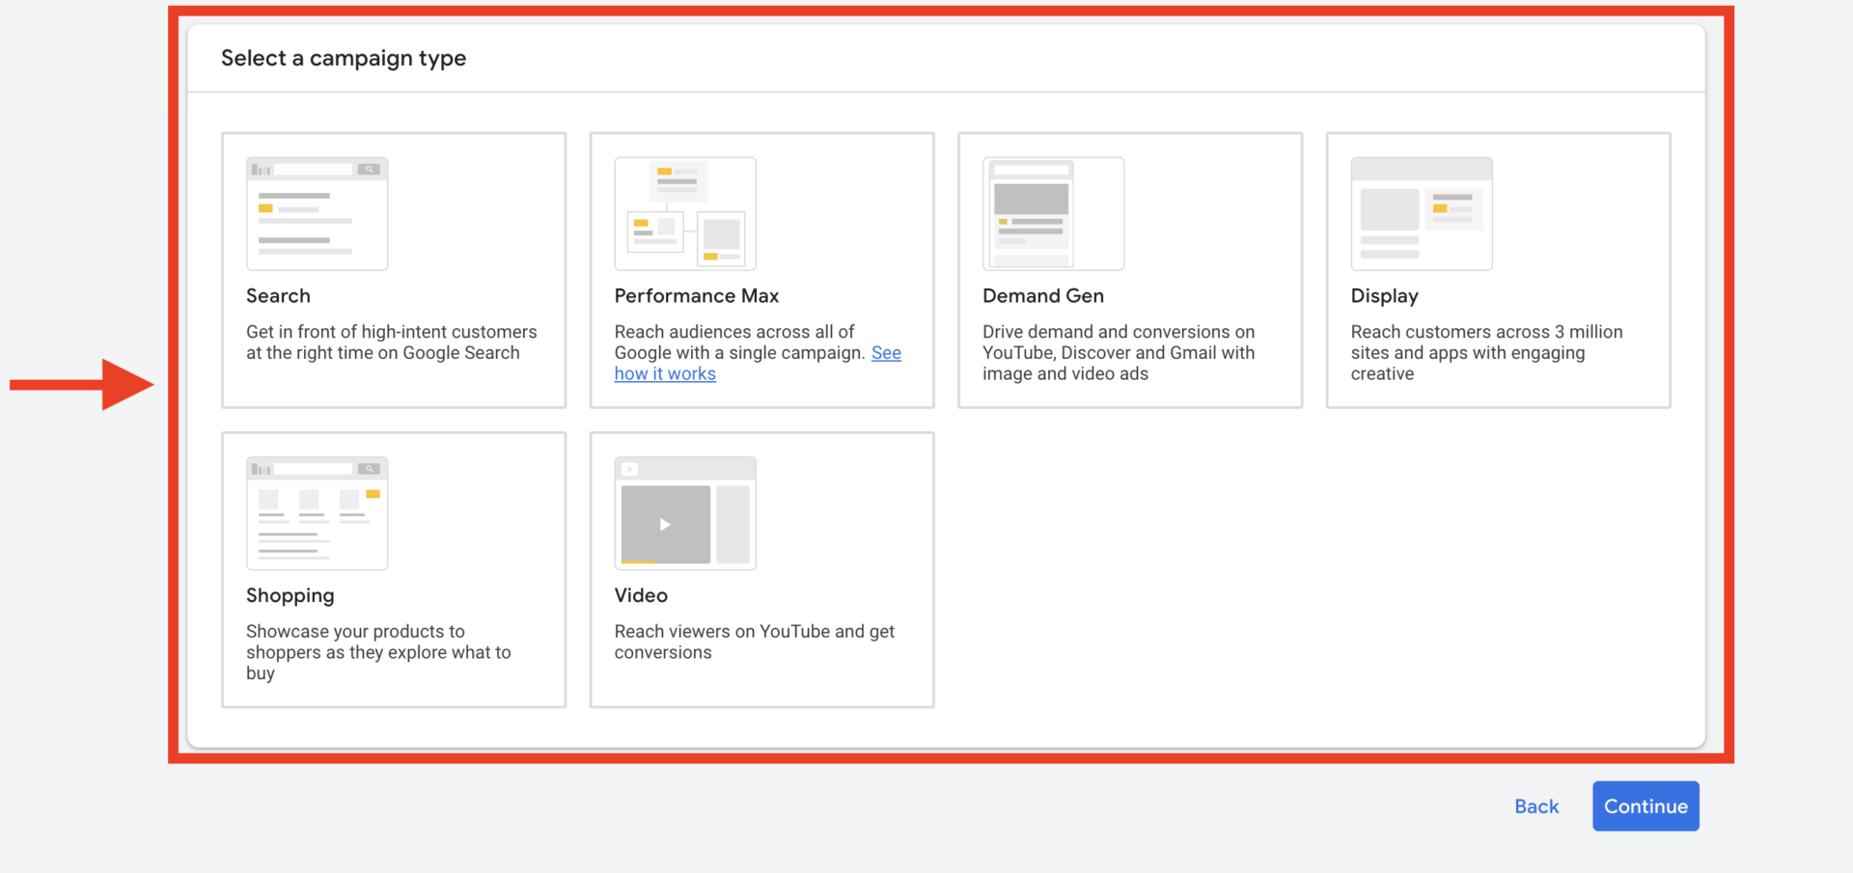Viewport: 1853px width, 873px height.
Task: Select the Search campaign illustration icon
Action: point(317,213)
